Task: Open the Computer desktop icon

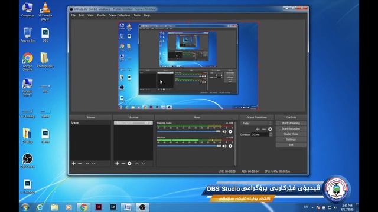Action: tap(28, 9)
